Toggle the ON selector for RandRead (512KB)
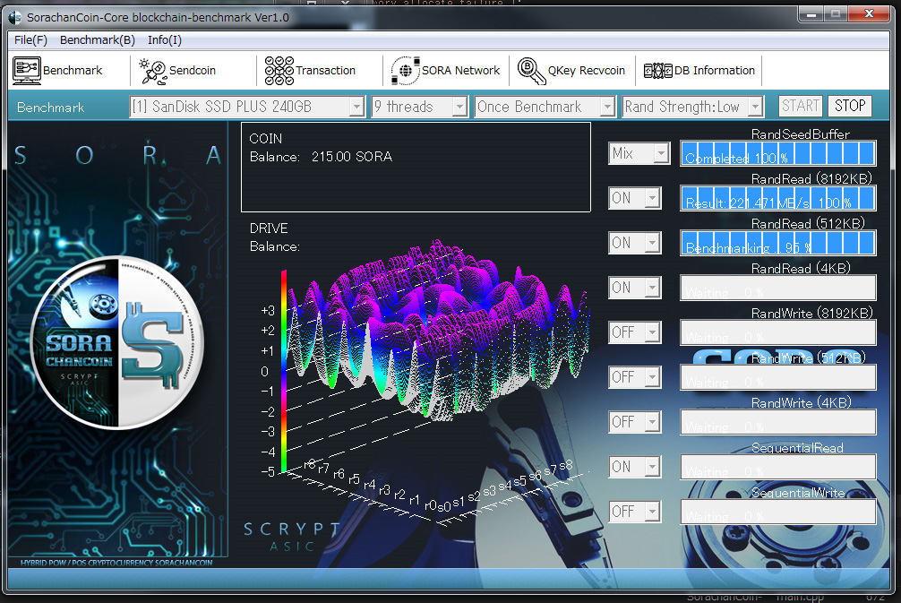901x603 pixels. (635, 243)
